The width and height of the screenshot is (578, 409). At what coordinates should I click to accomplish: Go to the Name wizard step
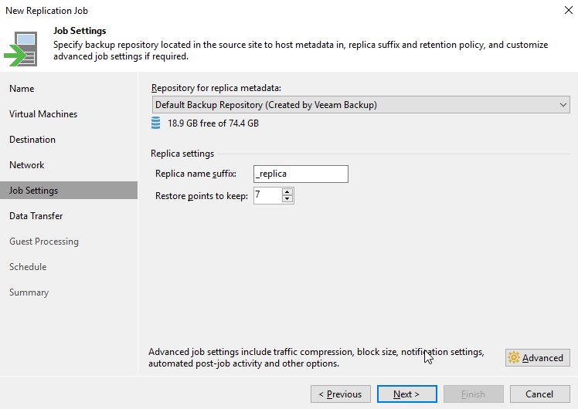click(x=22, y=89)
